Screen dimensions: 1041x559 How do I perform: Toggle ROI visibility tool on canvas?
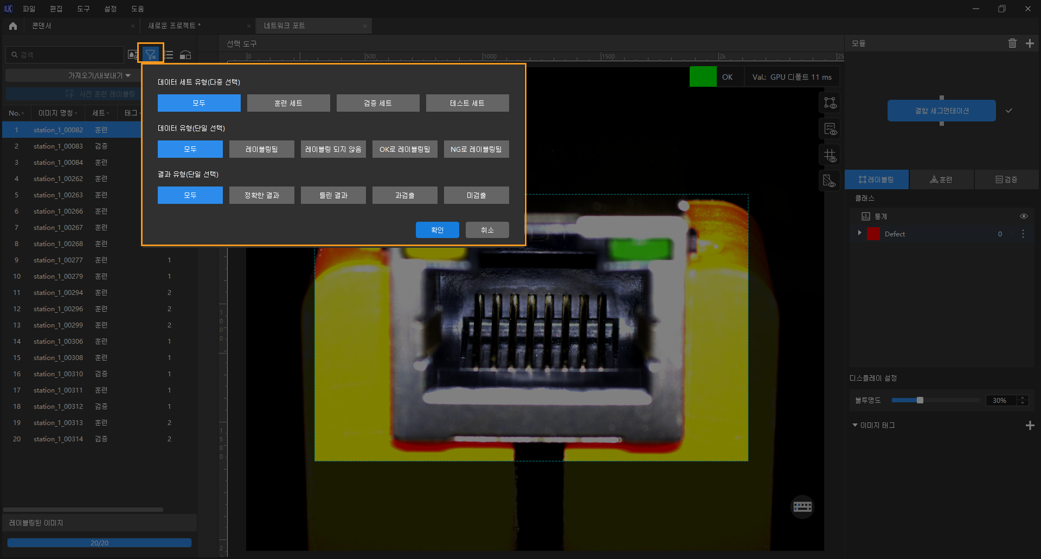point(830,102)
